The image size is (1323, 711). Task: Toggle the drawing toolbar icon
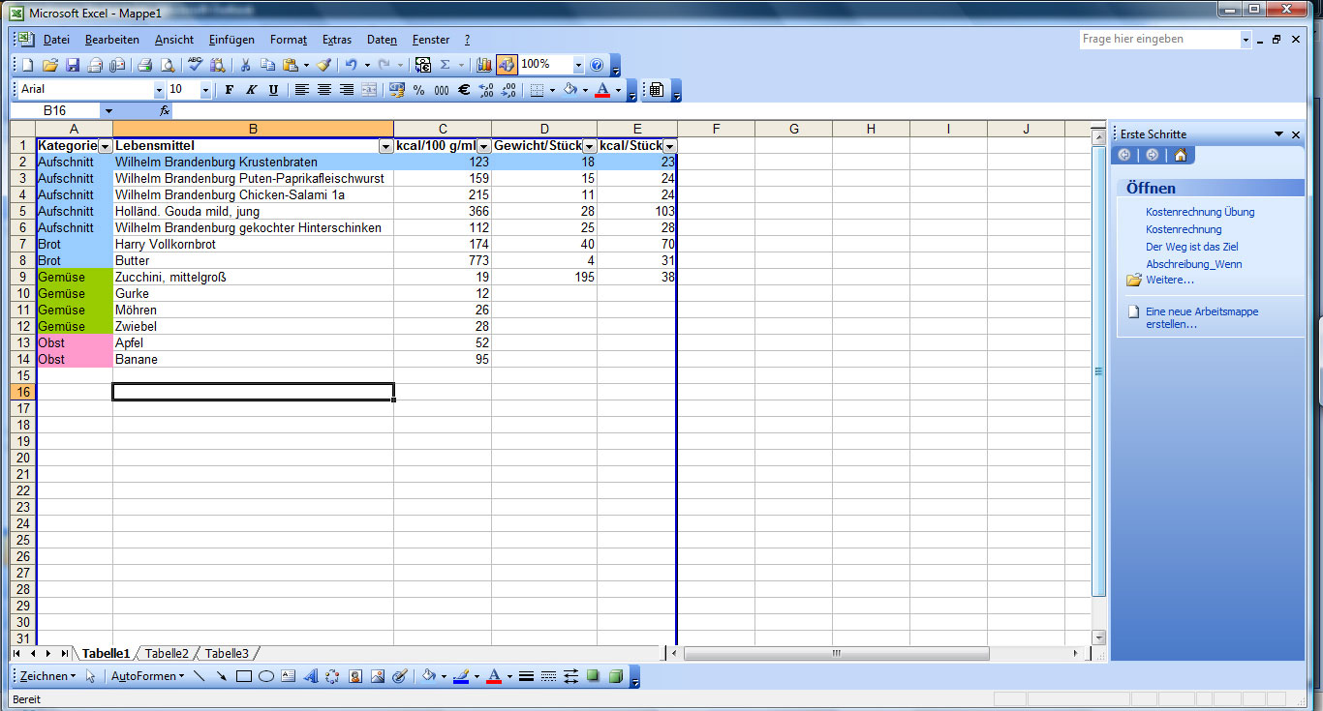click(507, 65)
